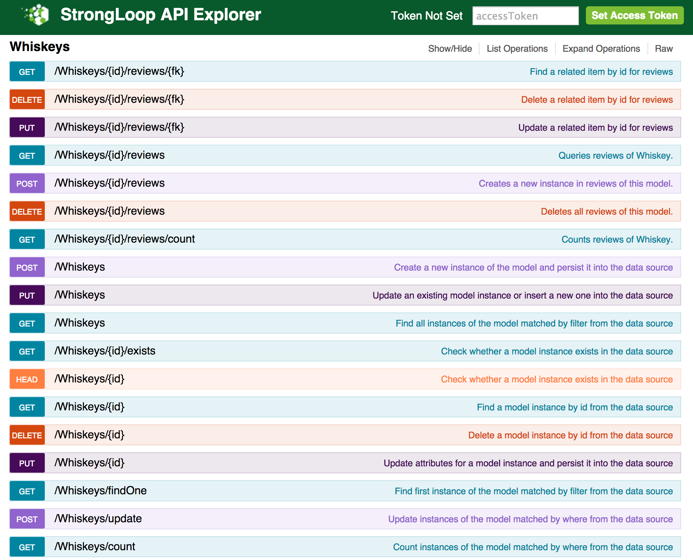Click the HEAD icon for /Whiskeys/{id}
Viewport: 693px width, 560px height.
pos(27,379)
